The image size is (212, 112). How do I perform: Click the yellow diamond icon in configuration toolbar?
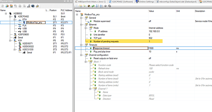pyautogui.click(x=89, y=6)
